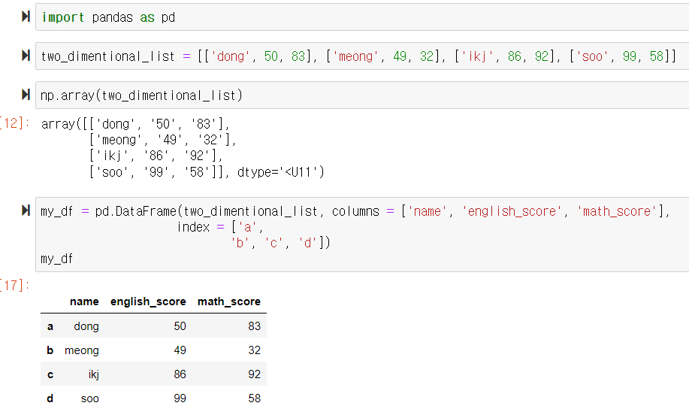The width and height of the screenshot is (689, 418).
Task: Click the 'dong' name cell
Action: click(86, 326)
